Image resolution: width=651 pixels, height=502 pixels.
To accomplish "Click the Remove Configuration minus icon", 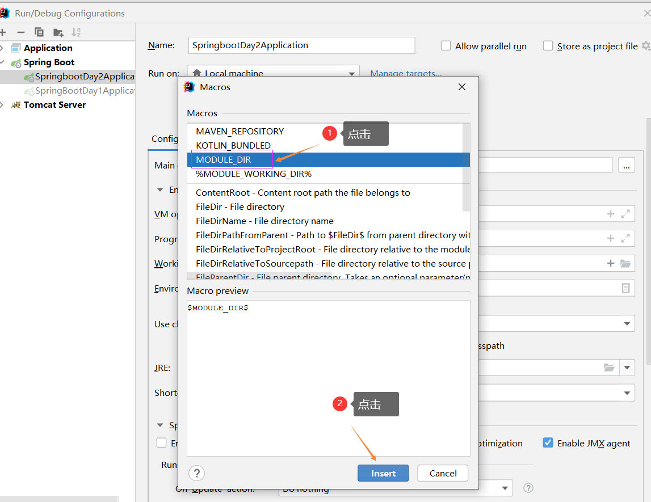I will point(21,32).
